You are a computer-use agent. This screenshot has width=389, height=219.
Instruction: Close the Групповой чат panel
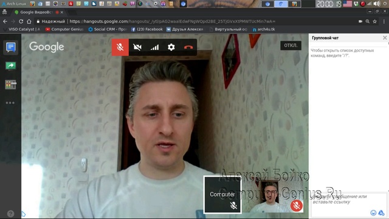click(x=385, y=38)
